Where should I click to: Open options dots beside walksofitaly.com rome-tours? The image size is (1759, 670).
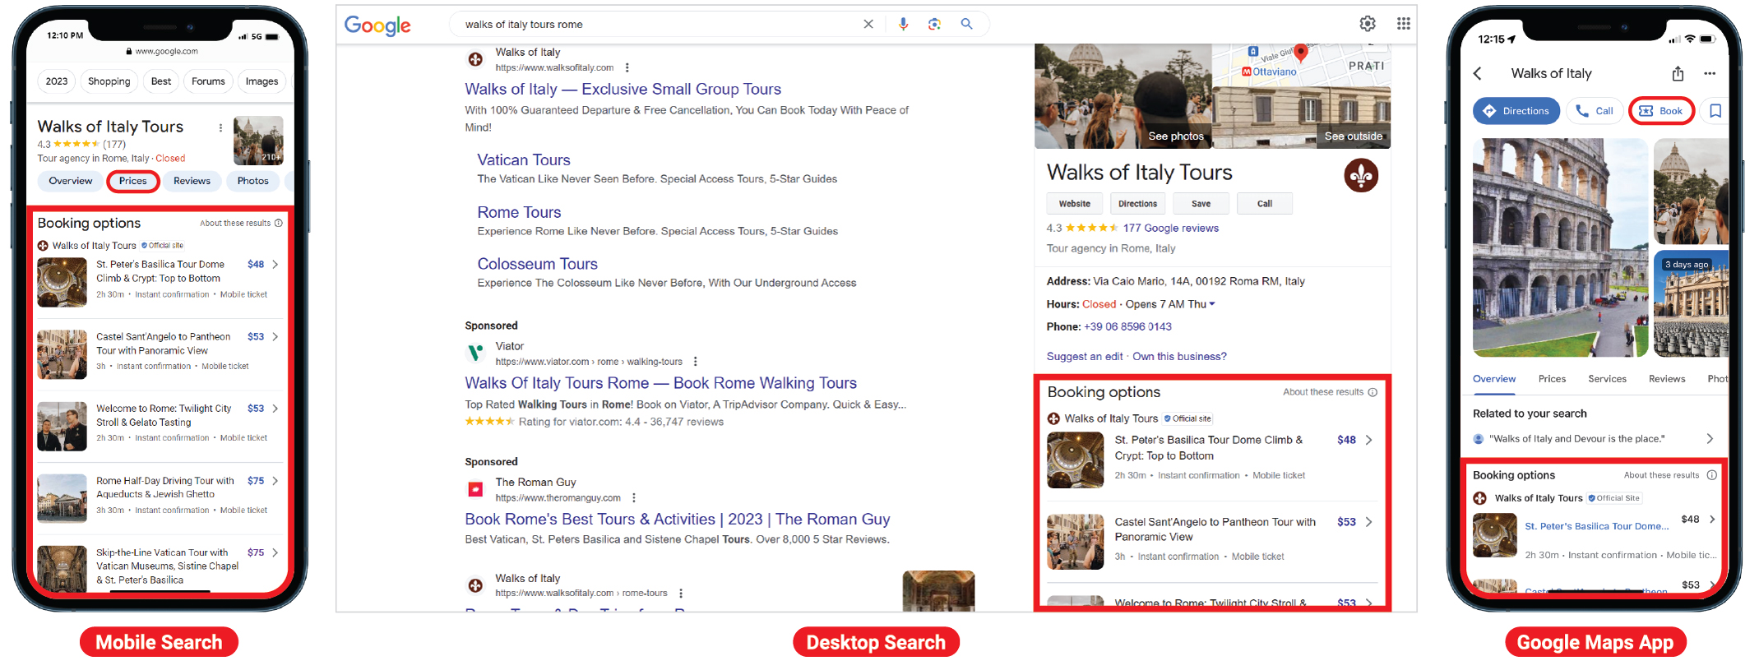coord(681,594)
